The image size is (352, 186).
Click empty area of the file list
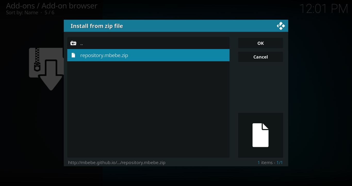[x=148, y=108]
